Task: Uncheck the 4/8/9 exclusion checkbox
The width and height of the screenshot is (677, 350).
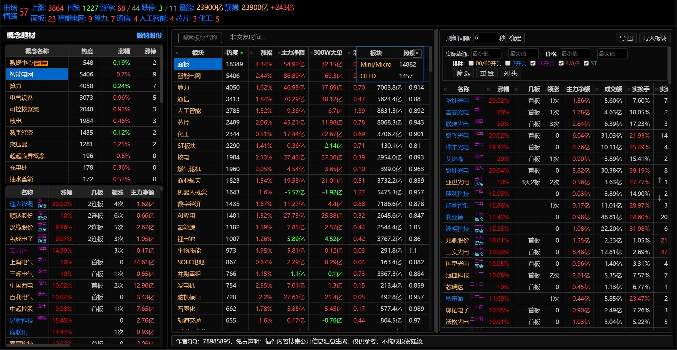Action: (561, 63)
